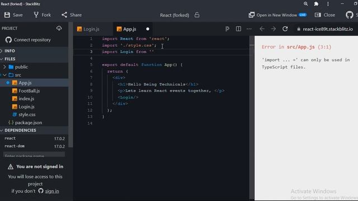Click the React (forked) project title
The height and width of the screenshot is (201, 358).
click(175, 15)
